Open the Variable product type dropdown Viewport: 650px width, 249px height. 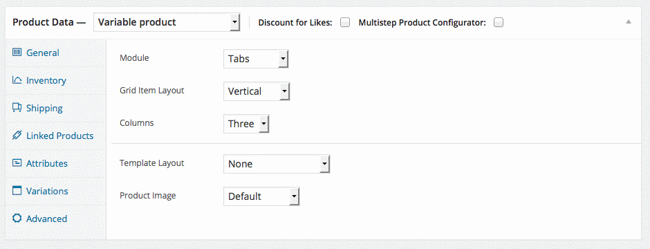pyautogui.click(x=167, y=22)
